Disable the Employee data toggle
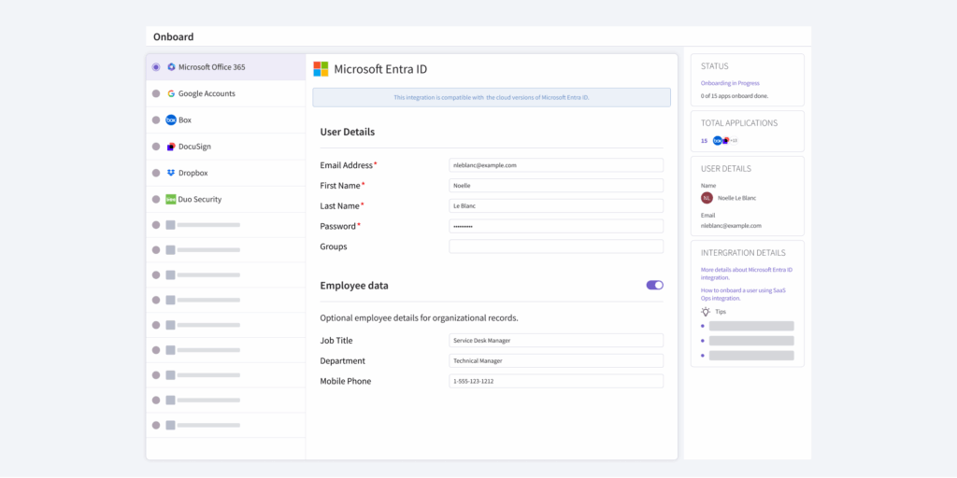Screen dimensions: 957x478 [654, 285]
